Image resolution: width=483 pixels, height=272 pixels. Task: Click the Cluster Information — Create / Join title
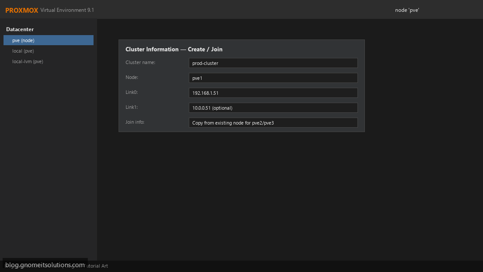tap(174, 49)
